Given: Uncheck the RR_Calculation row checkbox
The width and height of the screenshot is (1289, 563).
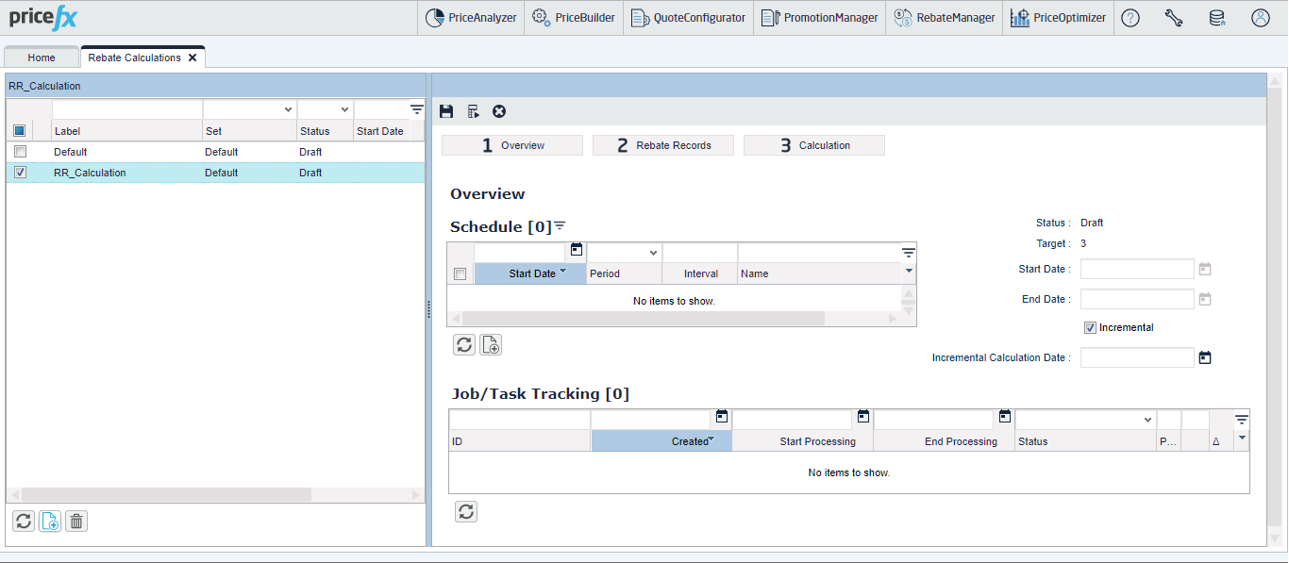Looking at the screenshot, I should [x=20, y=173].
